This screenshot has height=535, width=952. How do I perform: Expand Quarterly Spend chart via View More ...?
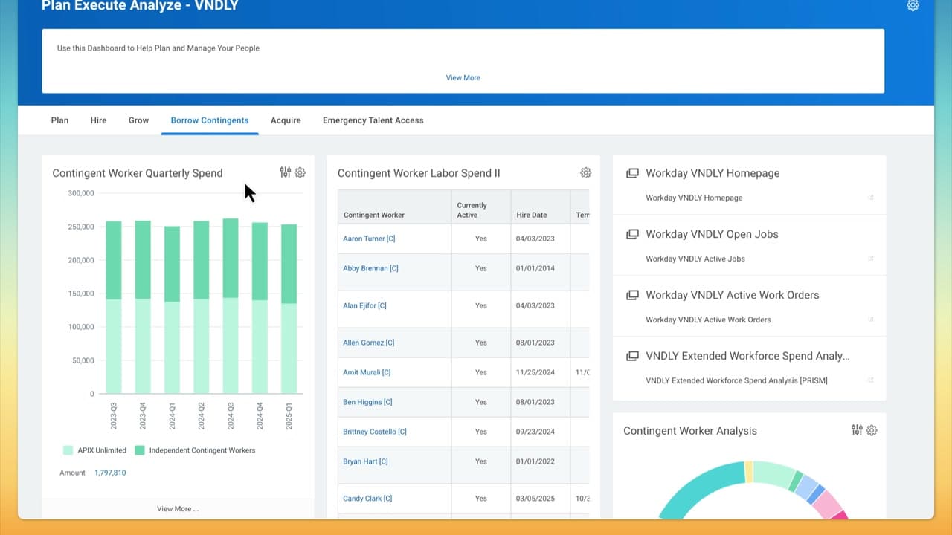[178, 509]
